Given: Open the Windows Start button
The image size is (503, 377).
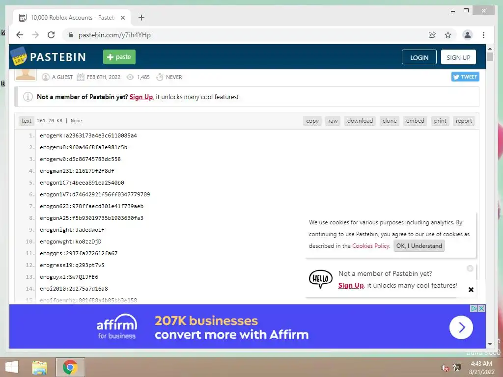Looking at the screenshot, I should click(12, 367).
